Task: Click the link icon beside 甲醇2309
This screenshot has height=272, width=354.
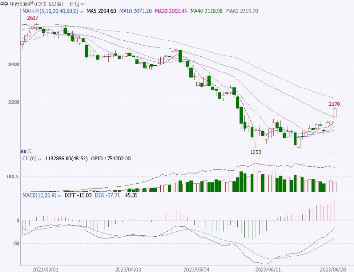Action: [x=5, y=4]
